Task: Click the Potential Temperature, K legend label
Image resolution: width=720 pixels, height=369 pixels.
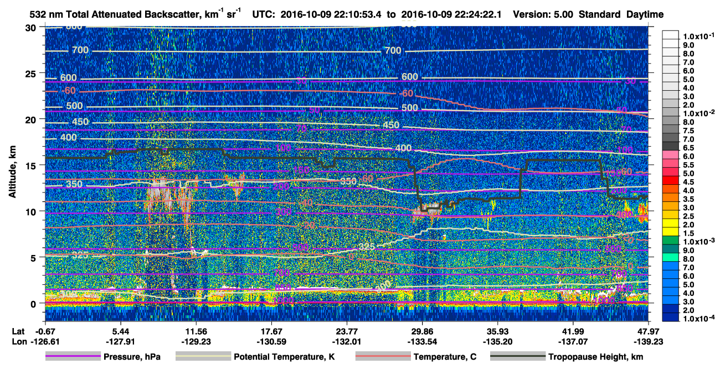Action: (284, 357)
